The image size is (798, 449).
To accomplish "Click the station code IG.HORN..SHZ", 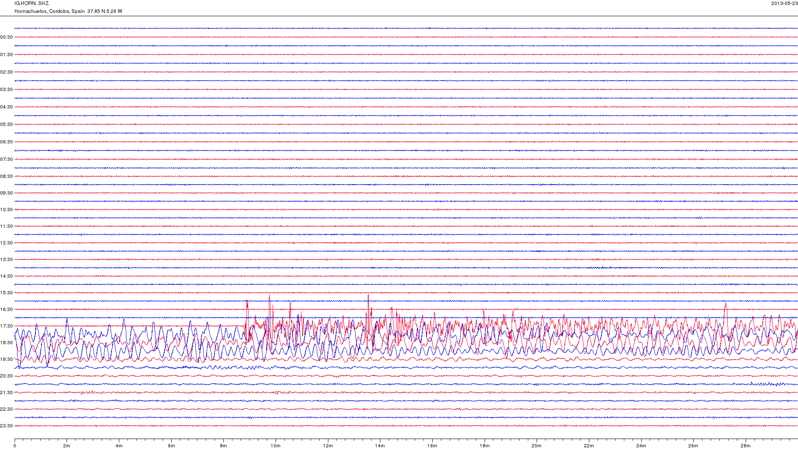I will click(32, 3).
